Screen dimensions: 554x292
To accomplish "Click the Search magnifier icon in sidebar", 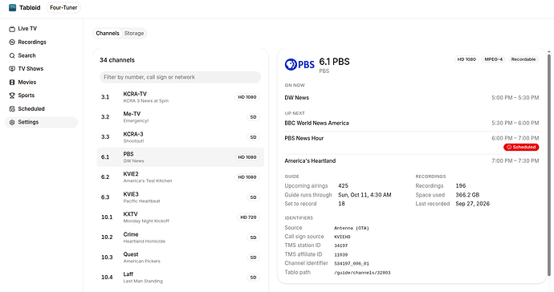I will click(x=12, y=55).
